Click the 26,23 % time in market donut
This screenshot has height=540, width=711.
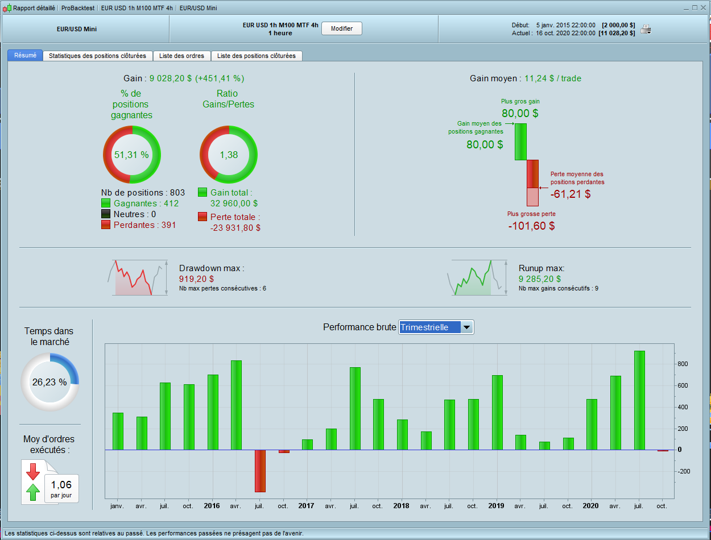tap(49, 382)
